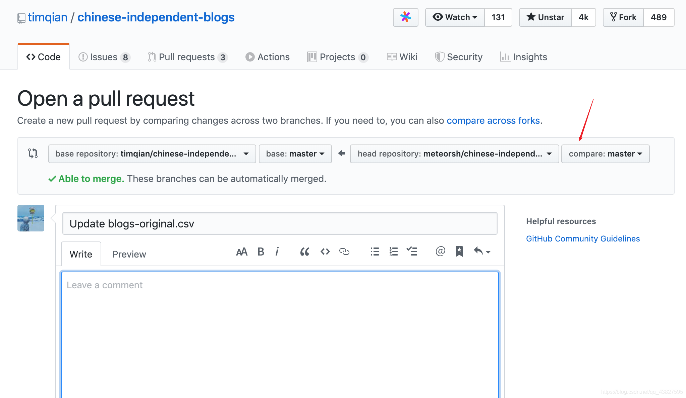Open the Issues tab

[104, 57]
